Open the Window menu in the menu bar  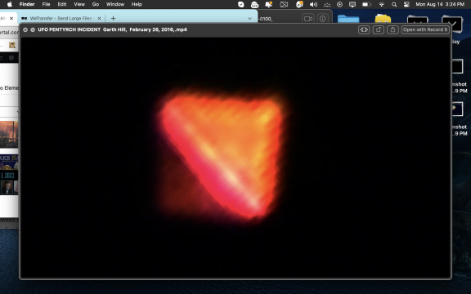(115, 4)
